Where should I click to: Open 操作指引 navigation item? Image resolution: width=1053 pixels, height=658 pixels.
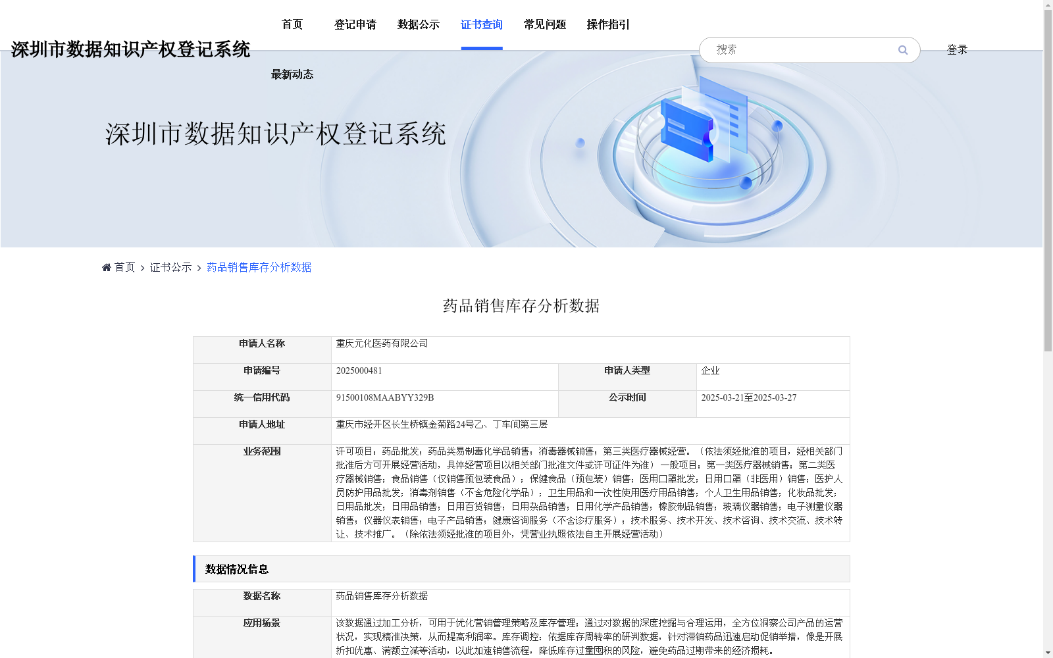[x=608, y=24]
